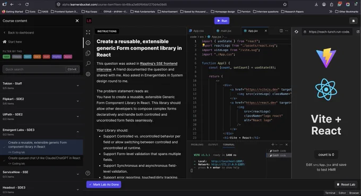Go back in browser history
This screenshot has width=361, height=196.
12,4
